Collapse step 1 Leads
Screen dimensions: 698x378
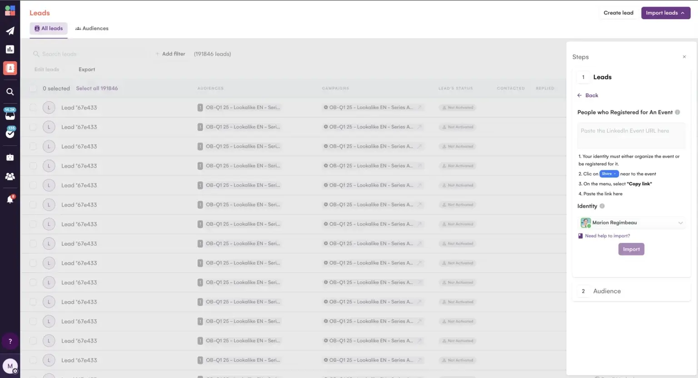(632, 77)
